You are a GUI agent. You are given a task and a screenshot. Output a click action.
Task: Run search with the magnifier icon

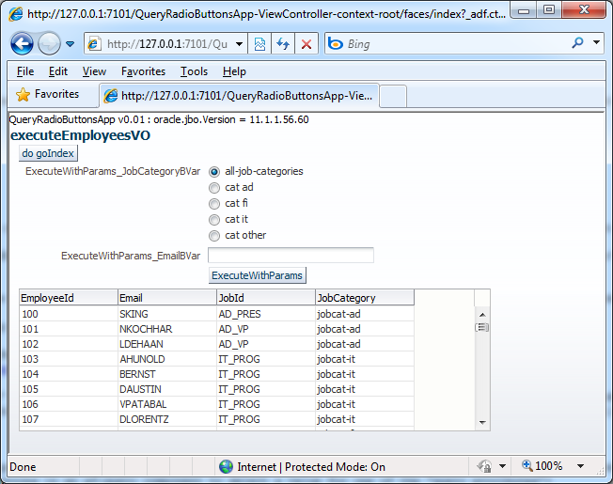pyautogui.click(x=577, y=42)
